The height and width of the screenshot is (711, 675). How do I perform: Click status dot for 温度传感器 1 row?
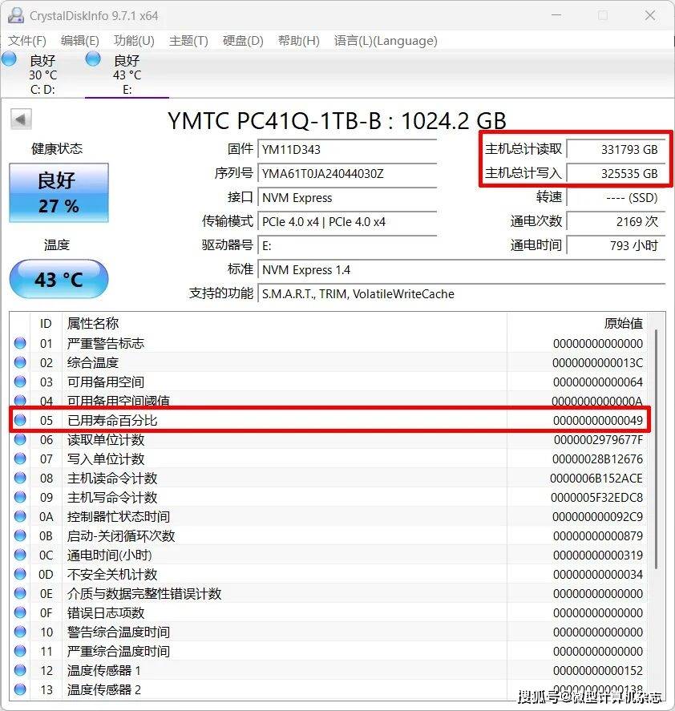[x=20, y=670]
